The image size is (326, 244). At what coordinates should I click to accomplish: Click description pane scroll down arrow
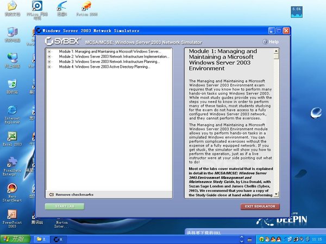pyautogui.click(x=276, y=195)
